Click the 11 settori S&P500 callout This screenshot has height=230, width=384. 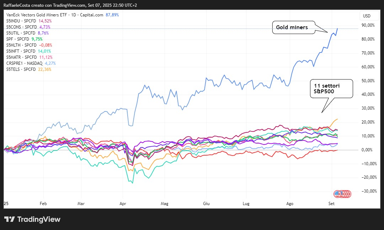tap(331, 89)
